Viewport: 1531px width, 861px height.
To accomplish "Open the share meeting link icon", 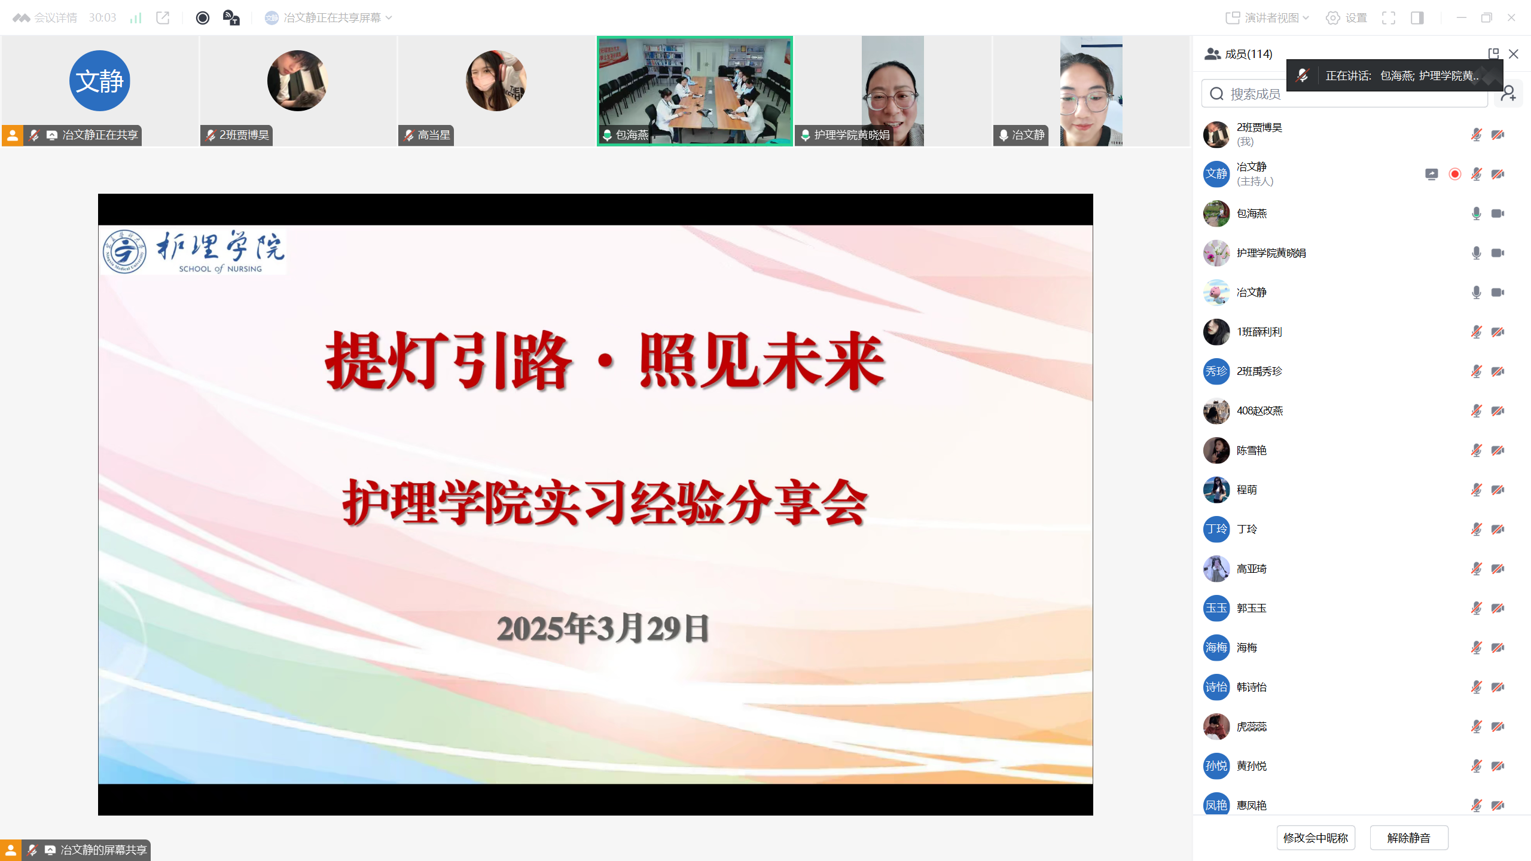I will tap(163, 18).
